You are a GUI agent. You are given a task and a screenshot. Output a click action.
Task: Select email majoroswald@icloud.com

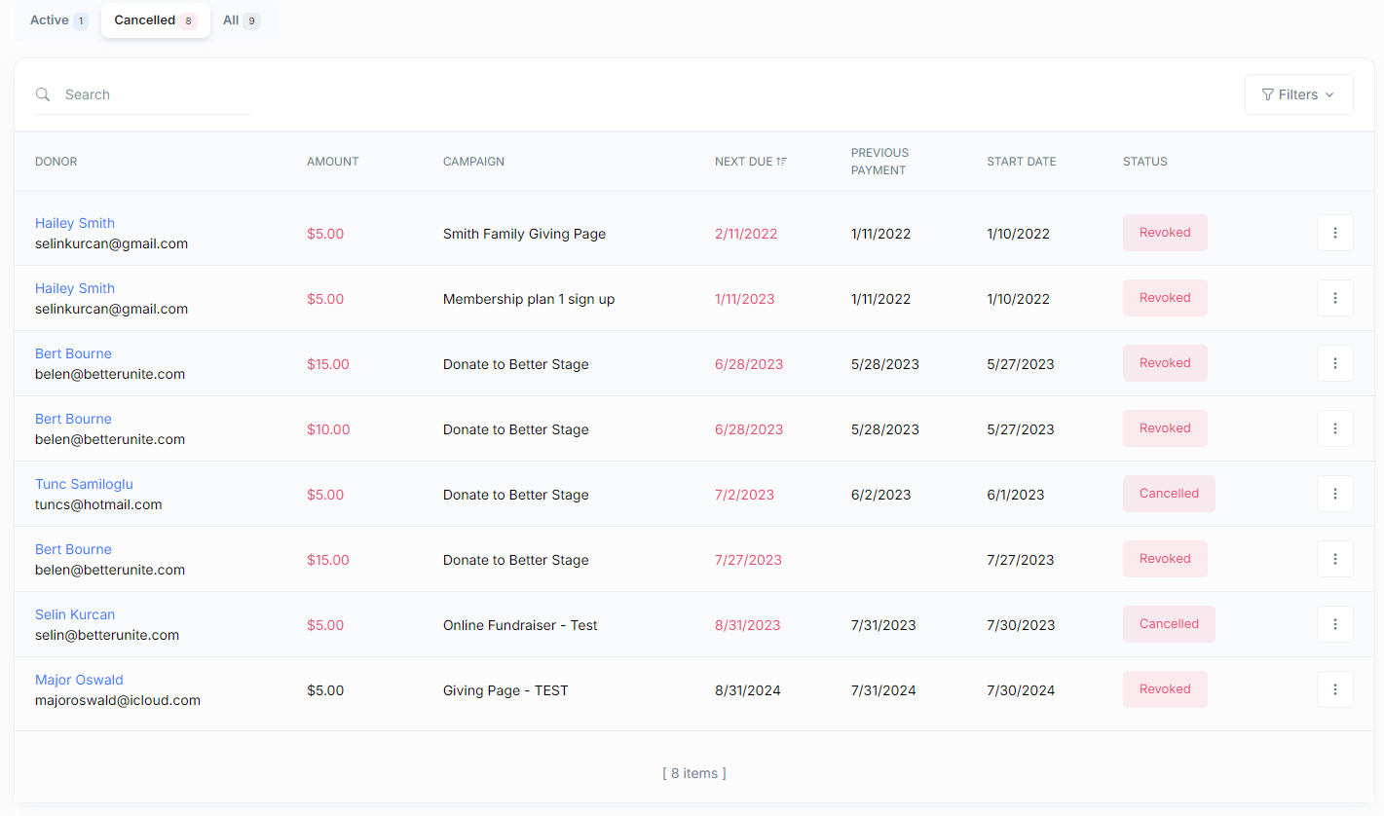tap(118, 700)
